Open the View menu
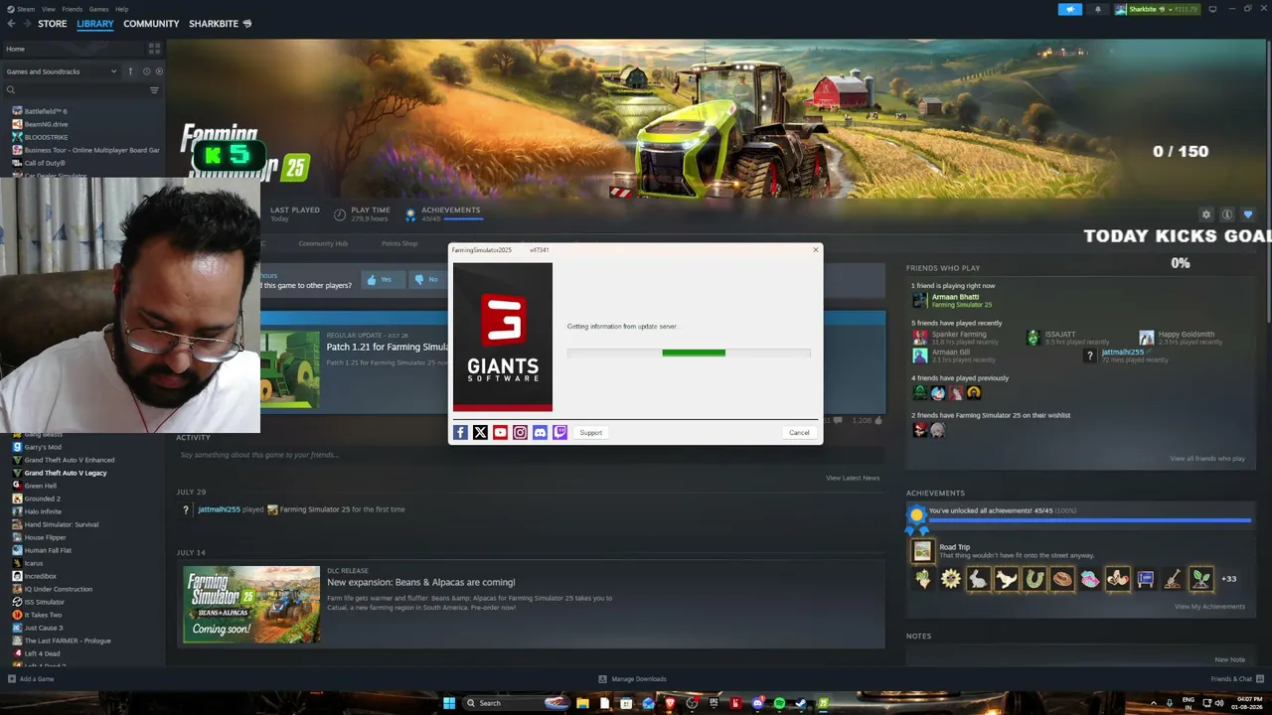 pos(48,9)
